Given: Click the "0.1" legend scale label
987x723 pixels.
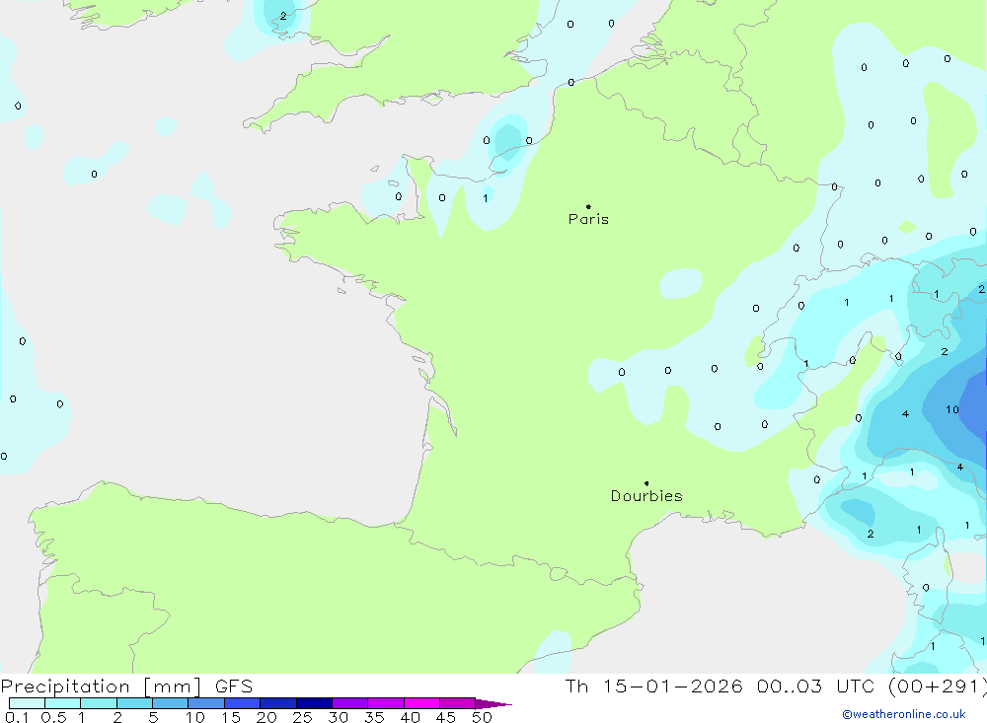Looking at the screenshot, I should [x=17, y=717].
